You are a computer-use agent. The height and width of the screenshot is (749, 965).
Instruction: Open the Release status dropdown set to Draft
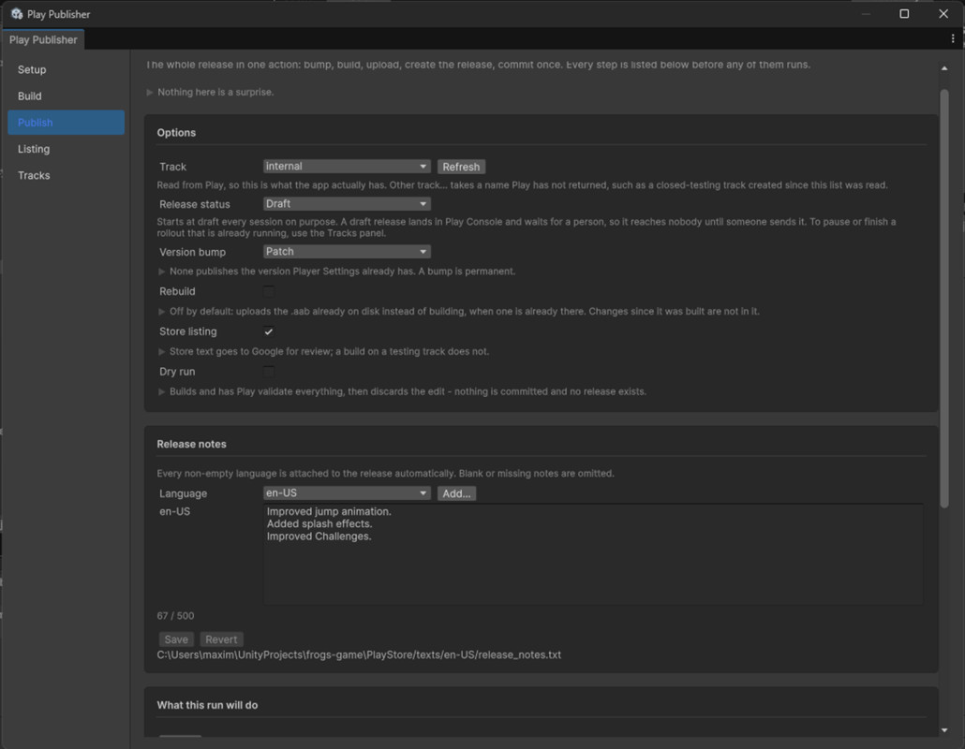tap(347, 204)
